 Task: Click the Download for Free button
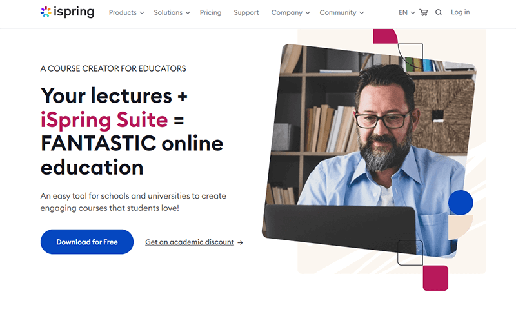87,242
